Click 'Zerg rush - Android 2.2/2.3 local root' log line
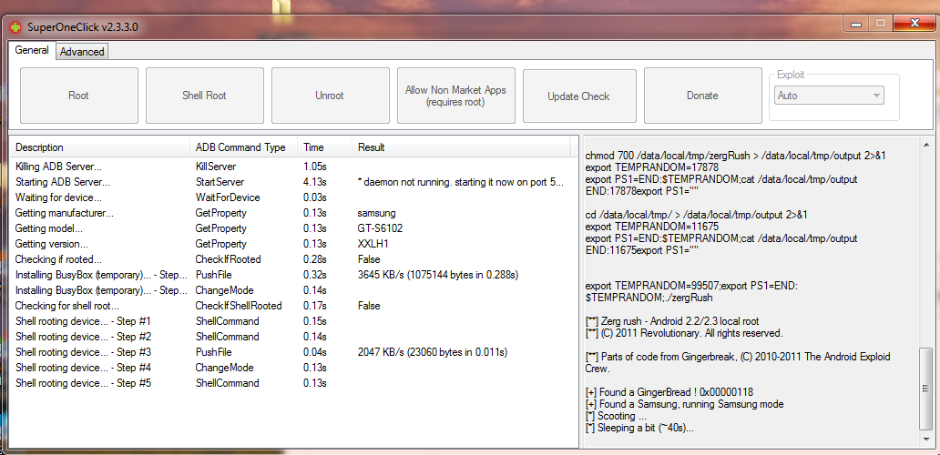This screenshot has width=940, height=455. pos(672,321)
